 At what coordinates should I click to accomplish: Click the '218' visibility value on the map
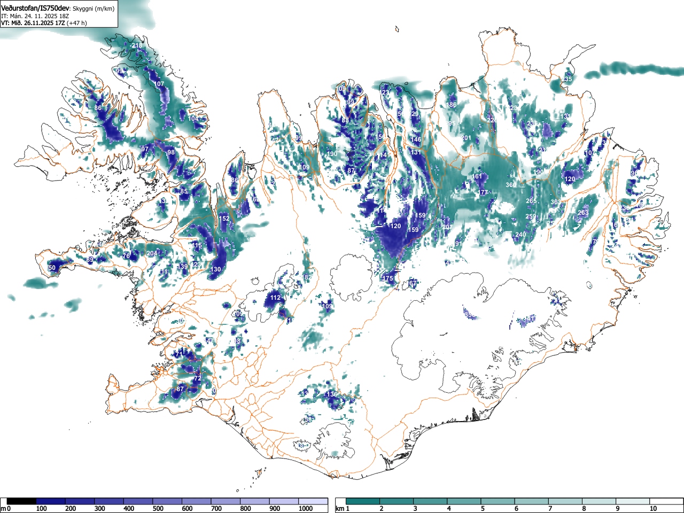137,45
